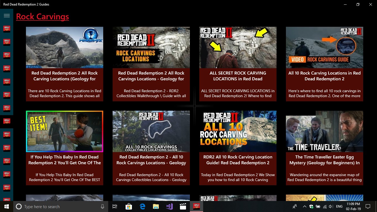Select title 'The Time Traveller Easter Egg Mystery'
This screenshot has width=377, height=212.
pyautogui.click(x=325, y=160)
